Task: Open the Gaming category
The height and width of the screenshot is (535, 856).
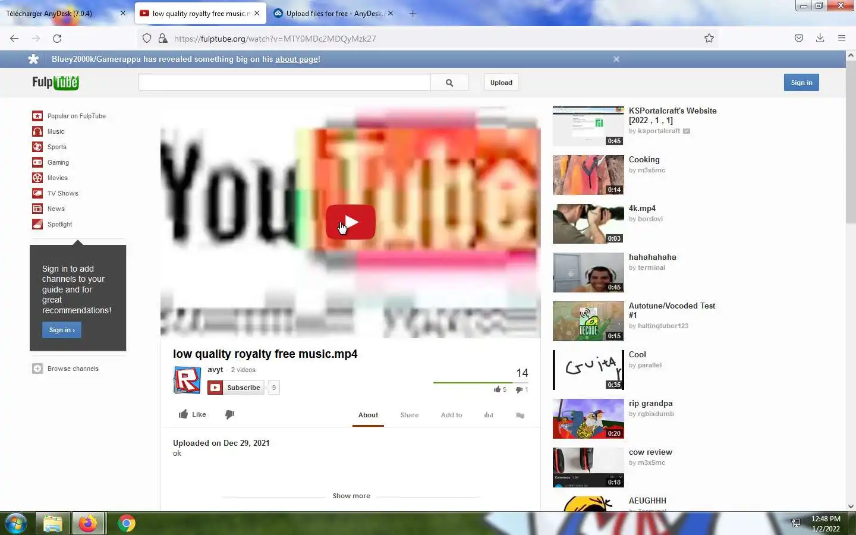Action: point(58,162)
